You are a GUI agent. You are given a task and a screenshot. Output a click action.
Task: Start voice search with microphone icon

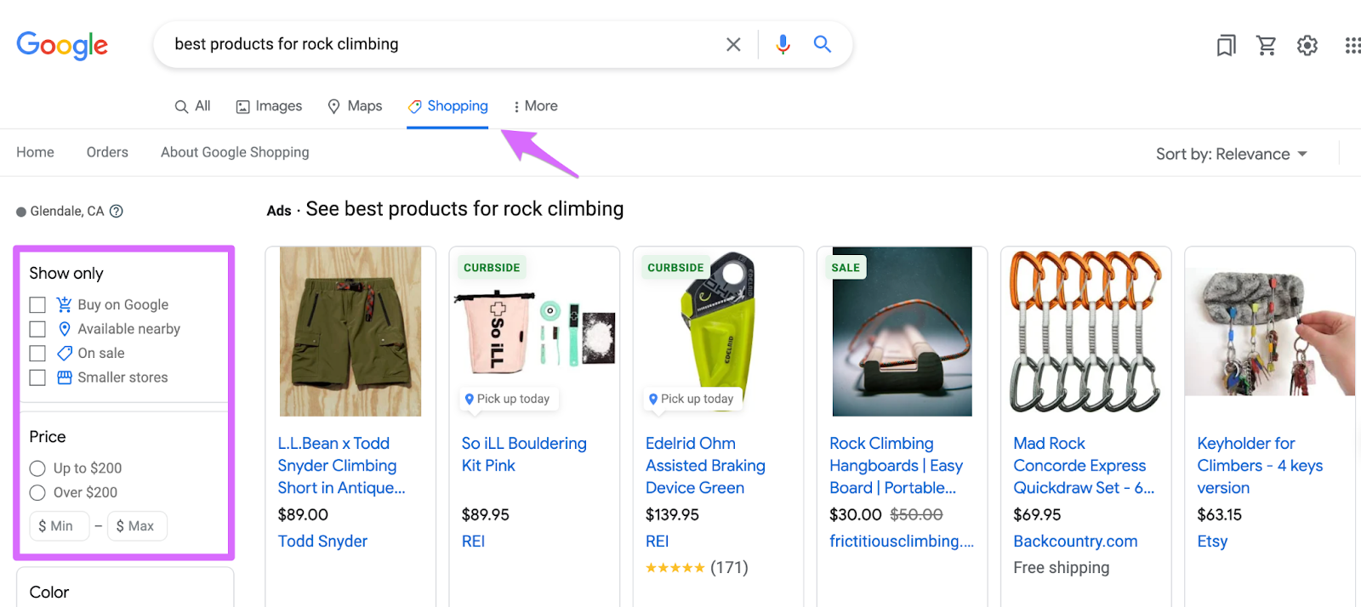[x=783, y=44]
